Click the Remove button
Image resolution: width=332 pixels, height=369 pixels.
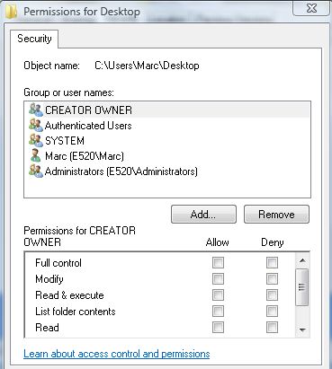276,215
